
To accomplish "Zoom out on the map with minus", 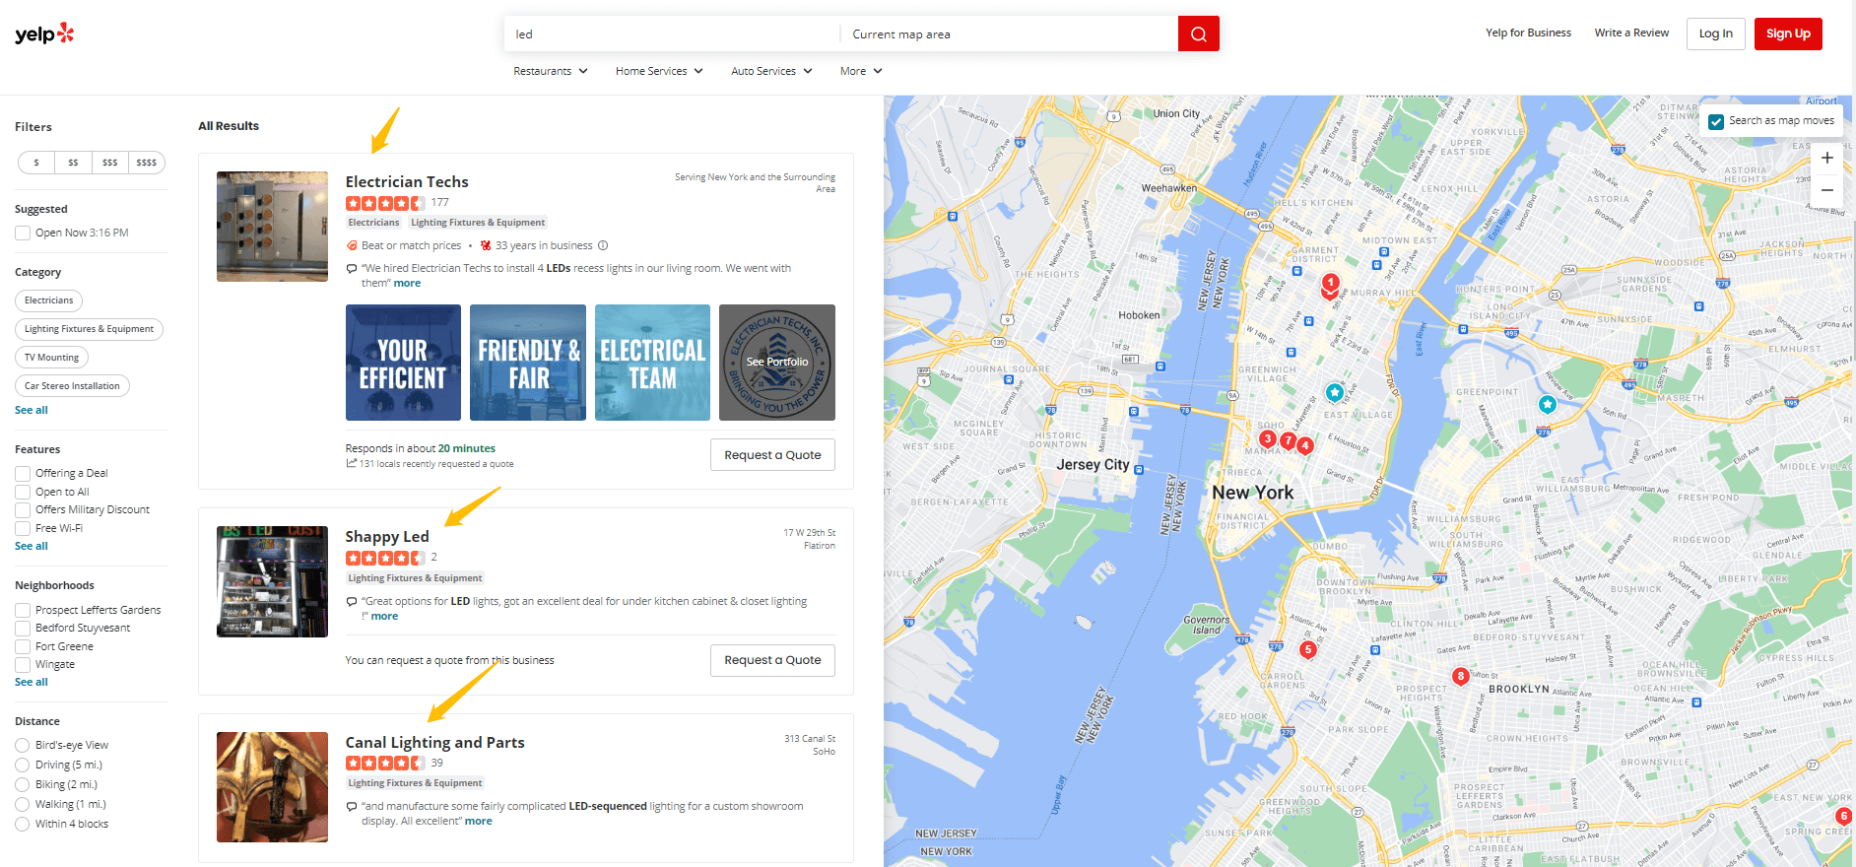I will tap(1826, 190).
